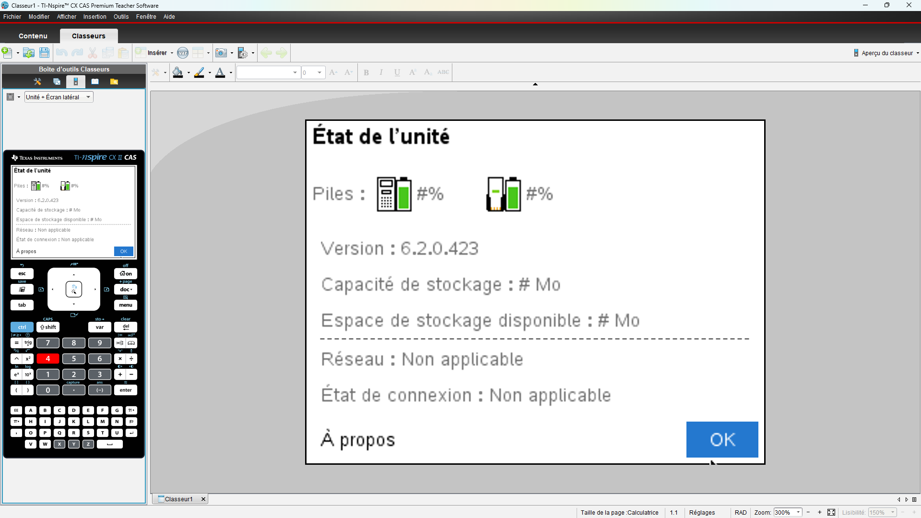
Task: Click the del backspace key on emulator
Action: [126, 327]
